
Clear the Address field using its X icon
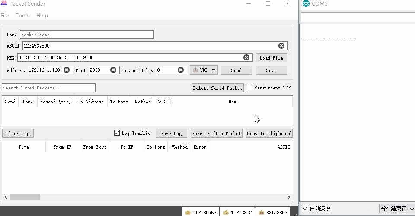pyautogui.click(x=67, y=70)
